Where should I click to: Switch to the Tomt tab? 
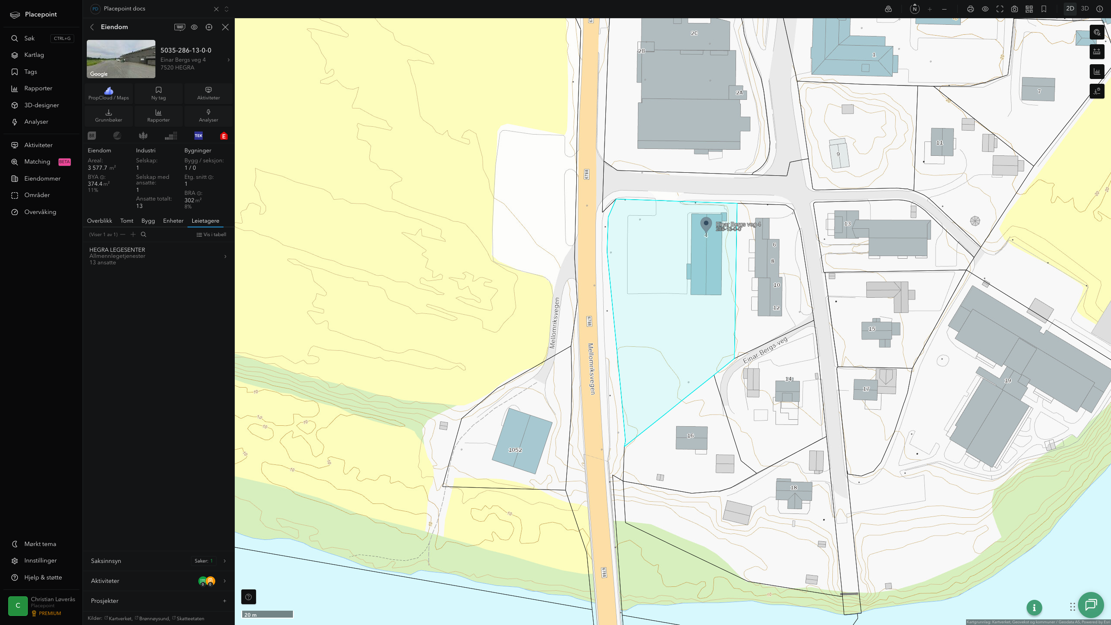point(127,221)
